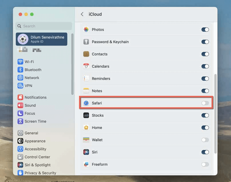Click the Photos app icon

(x=86, y=29)
